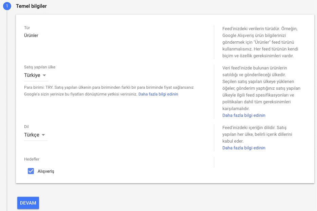The height and width of the screenshot is (211, 317).
Task: Click the Para birimi TRY note text
Action: click(109, 91)
